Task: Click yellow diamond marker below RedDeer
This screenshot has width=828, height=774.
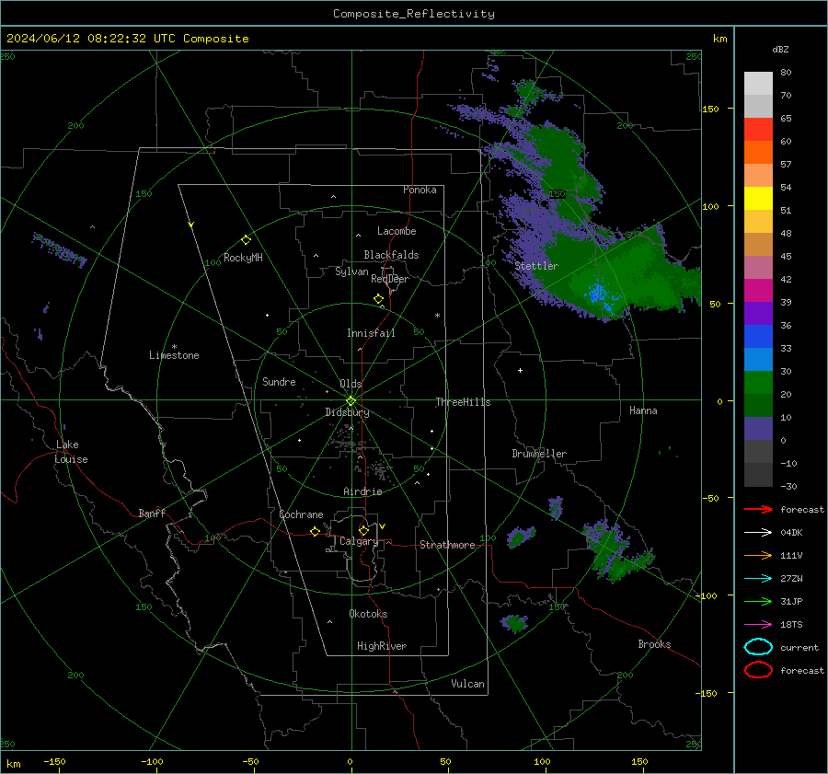Action: click(378, 299)
